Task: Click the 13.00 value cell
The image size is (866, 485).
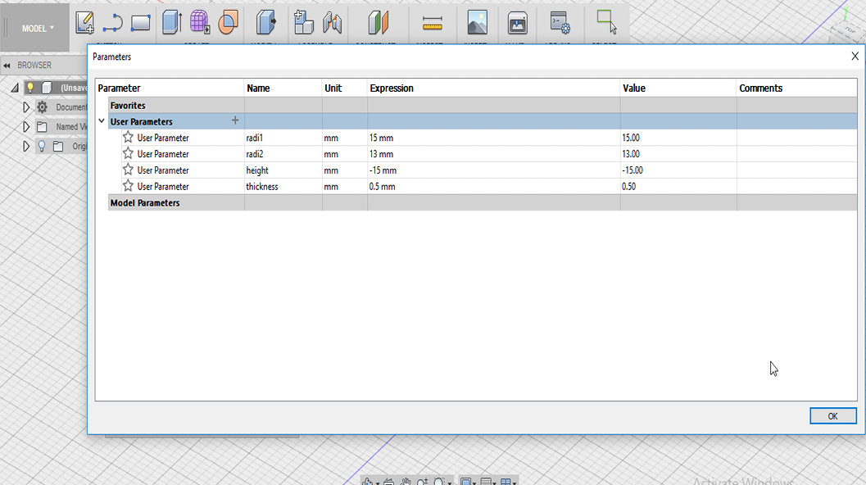Action: [x=678, y=154]
